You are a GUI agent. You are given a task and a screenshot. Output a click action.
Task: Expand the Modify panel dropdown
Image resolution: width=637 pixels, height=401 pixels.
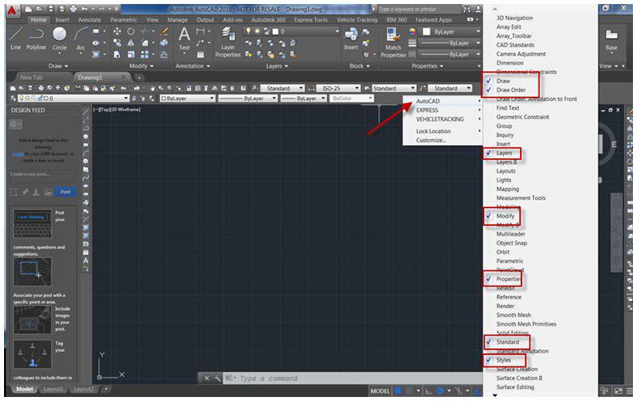(x=141, y=65)
